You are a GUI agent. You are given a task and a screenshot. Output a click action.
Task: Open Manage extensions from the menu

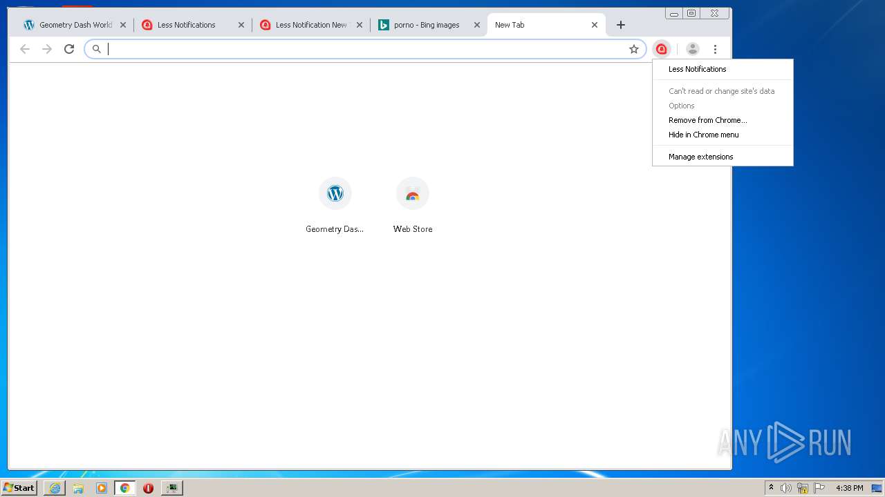pyautogui.click(x=723, y=157)
